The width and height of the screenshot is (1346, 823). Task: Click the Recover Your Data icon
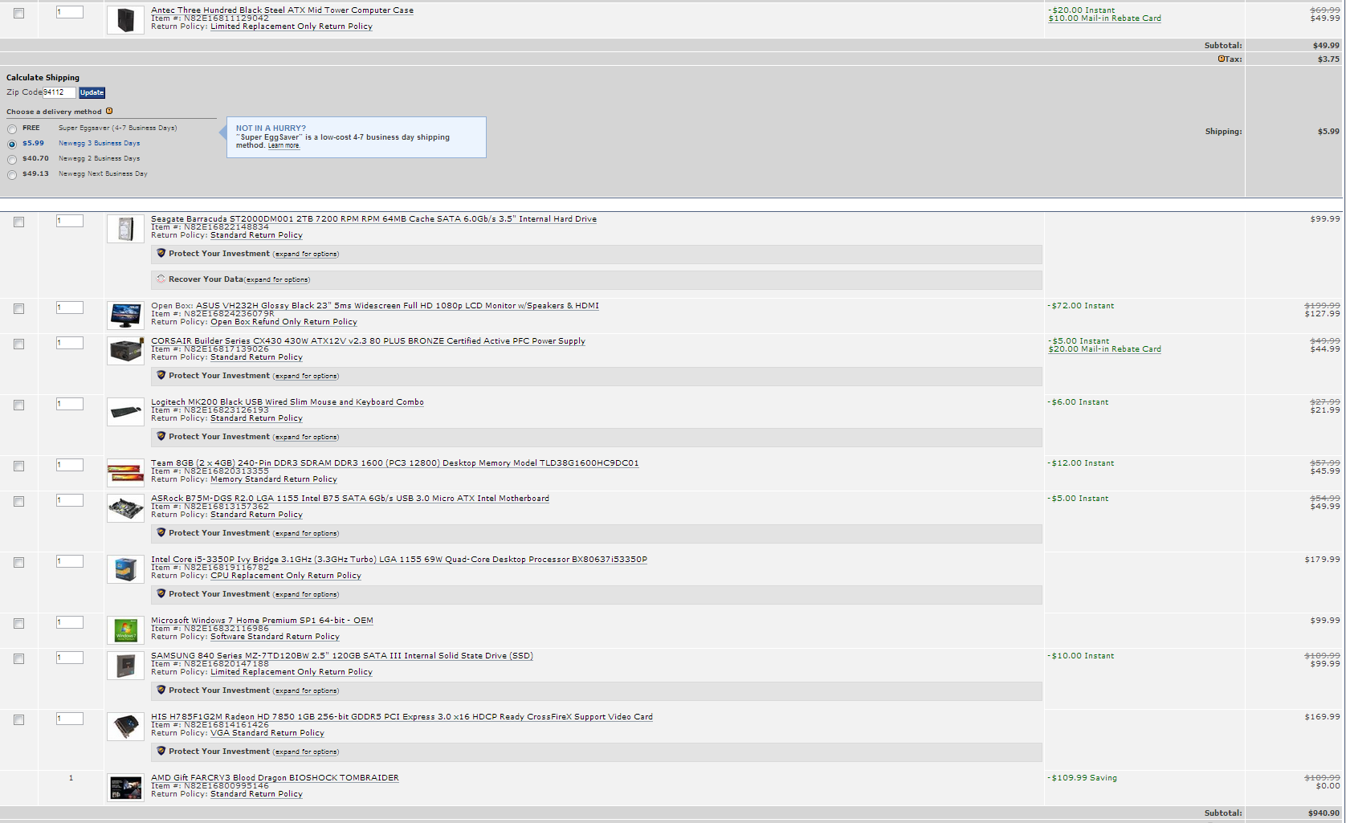tap(161, 279)
